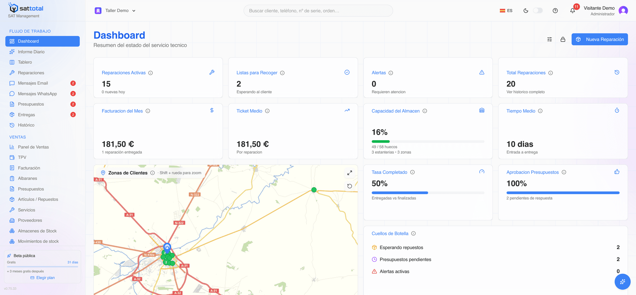The height and width of the screenshot is (295, 636).
Task: Open Presupuestos under Flujo de Trabajo
Action: click(x=42, y=104)
